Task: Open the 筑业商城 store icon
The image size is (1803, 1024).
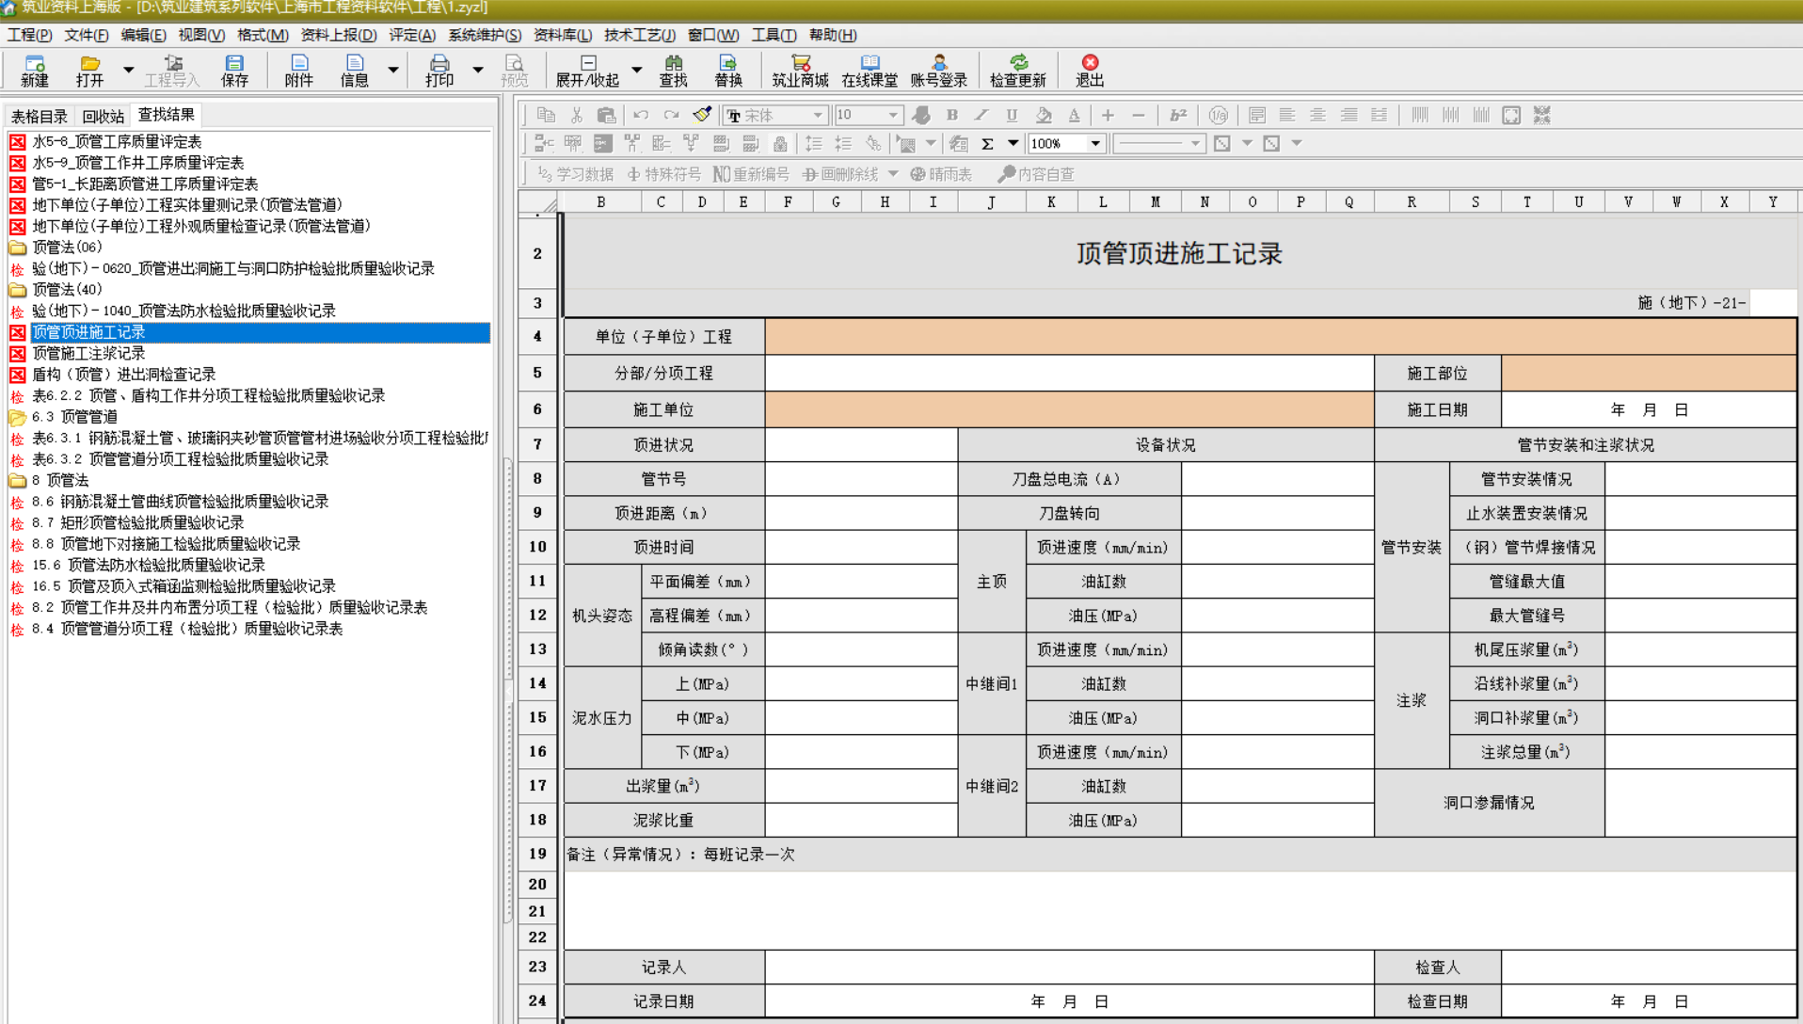Action: 800,71
